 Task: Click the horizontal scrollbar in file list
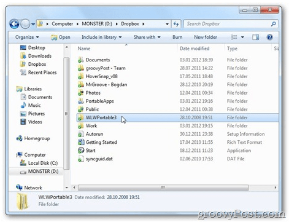click(163, 188)
